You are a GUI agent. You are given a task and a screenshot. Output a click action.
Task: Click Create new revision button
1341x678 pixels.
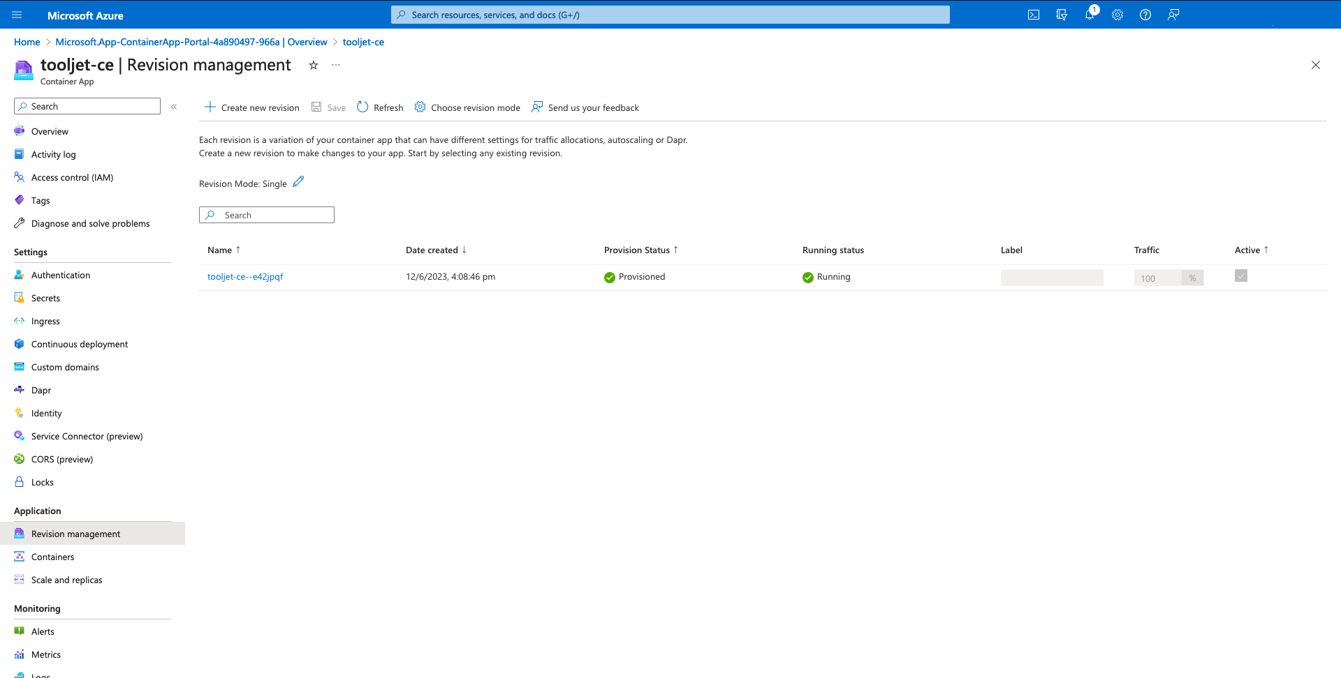[x=252, y=107]
